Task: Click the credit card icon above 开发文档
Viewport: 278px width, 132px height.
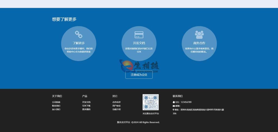Action: (139, 35)
